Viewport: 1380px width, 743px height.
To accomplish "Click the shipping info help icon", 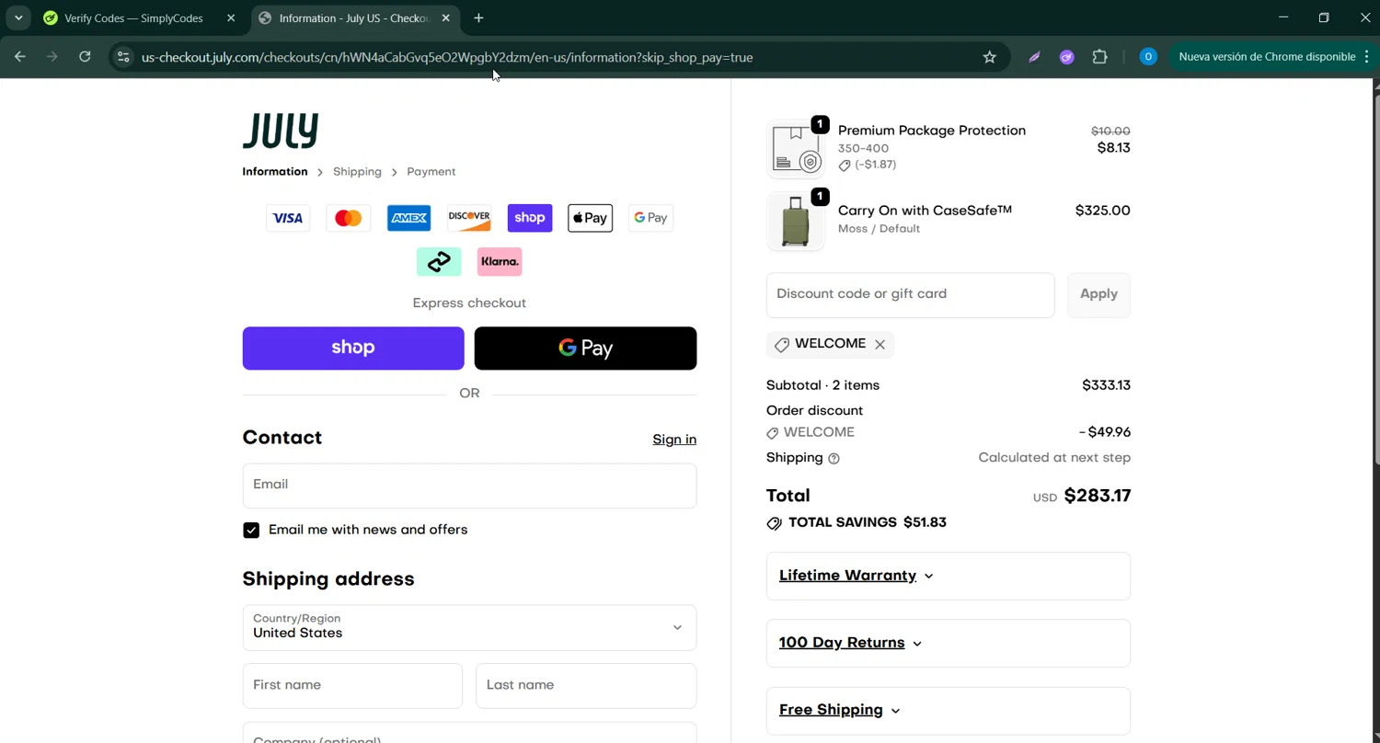I will point(834,459).
